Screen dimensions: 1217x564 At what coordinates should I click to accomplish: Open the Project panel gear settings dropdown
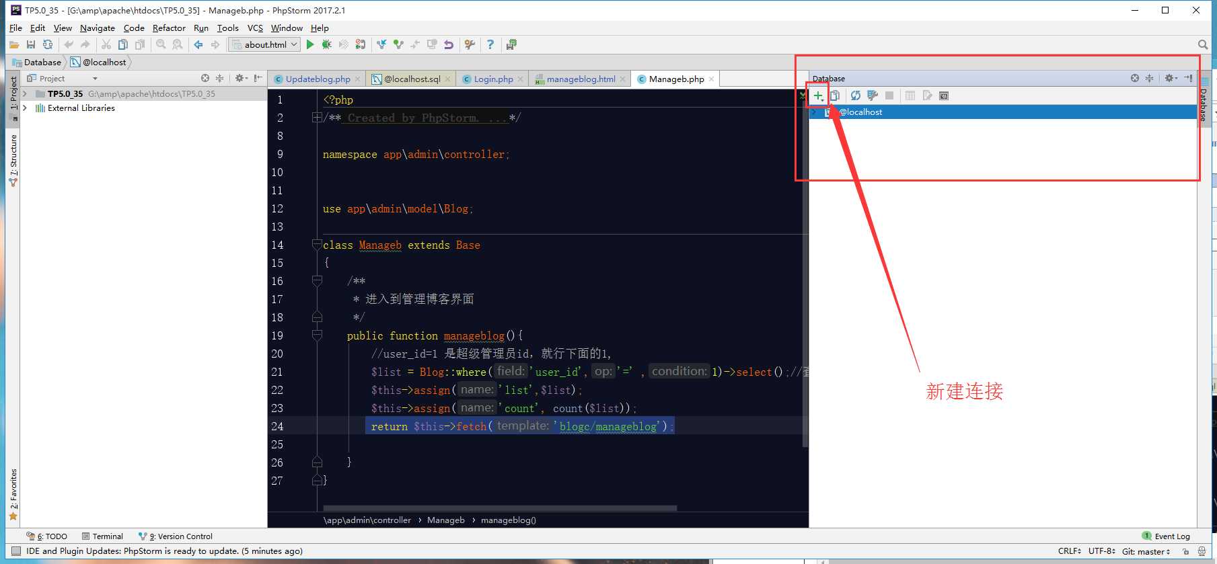click(241, 78)
